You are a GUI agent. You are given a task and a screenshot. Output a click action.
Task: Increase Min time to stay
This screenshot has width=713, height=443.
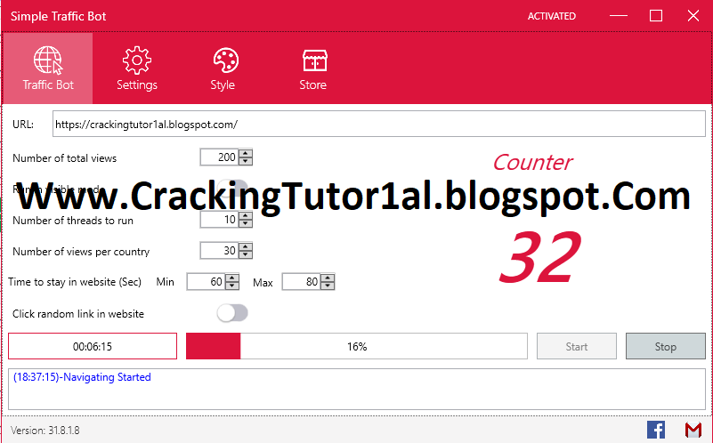pos(232,278)
